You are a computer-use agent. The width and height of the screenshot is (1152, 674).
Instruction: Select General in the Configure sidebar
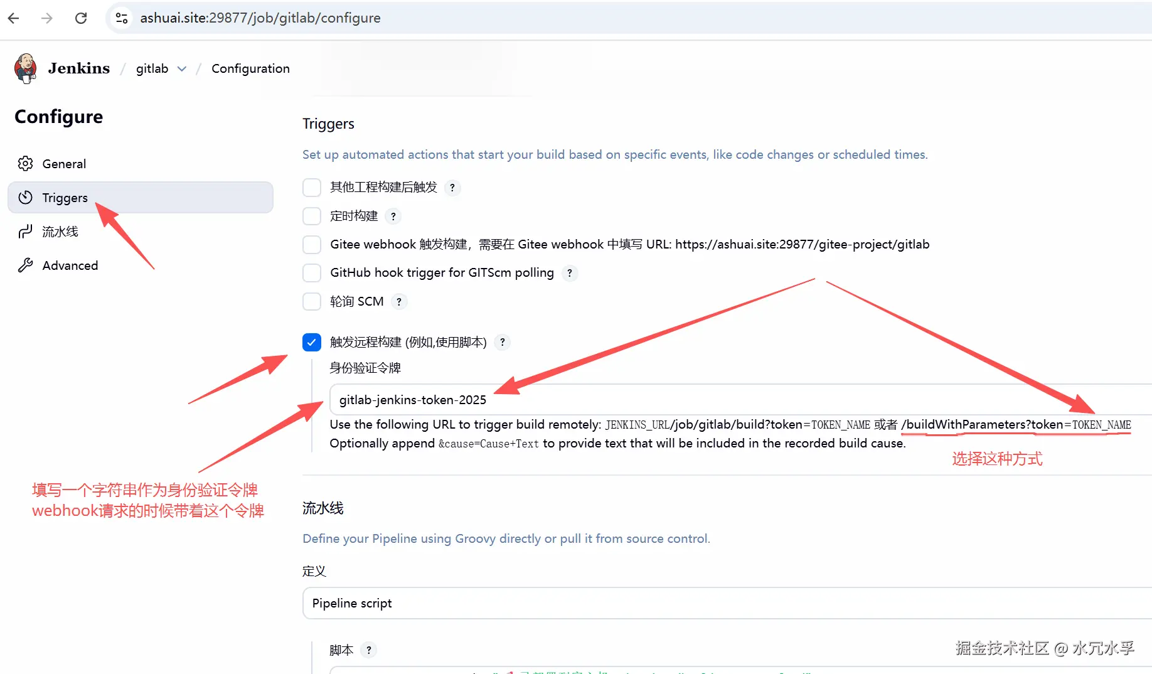141,164
